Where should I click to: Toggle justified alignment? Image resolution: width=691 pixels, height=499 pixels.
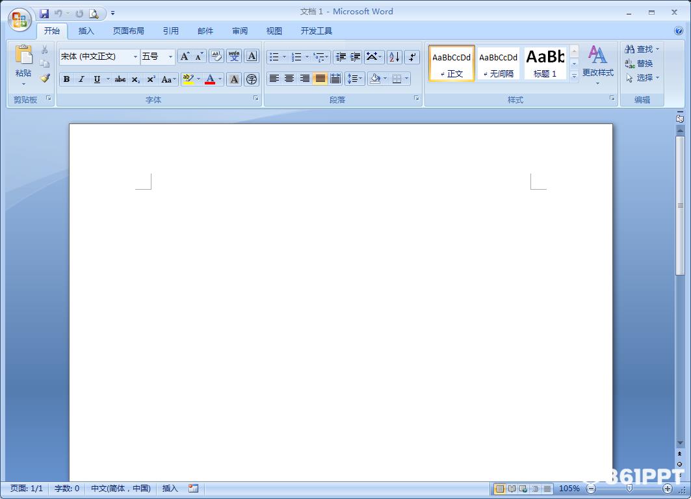pyautogui.click(x=320, y=79)
